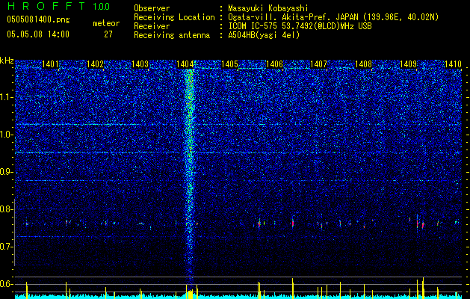Click the kHz frequency axis unit label
The width and height of the screenshot is (470, 299).
pos(7,61)
